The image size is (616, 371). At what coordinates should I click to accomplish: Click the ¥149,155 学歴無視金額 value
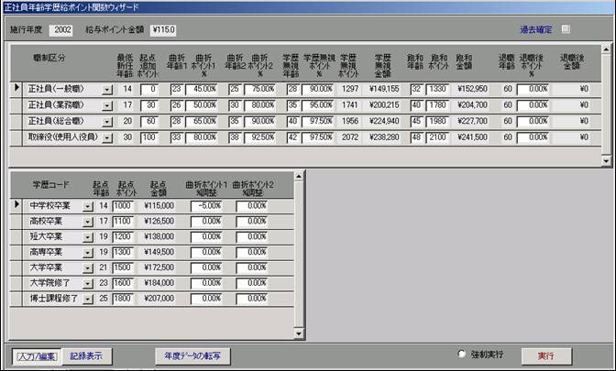384,89
